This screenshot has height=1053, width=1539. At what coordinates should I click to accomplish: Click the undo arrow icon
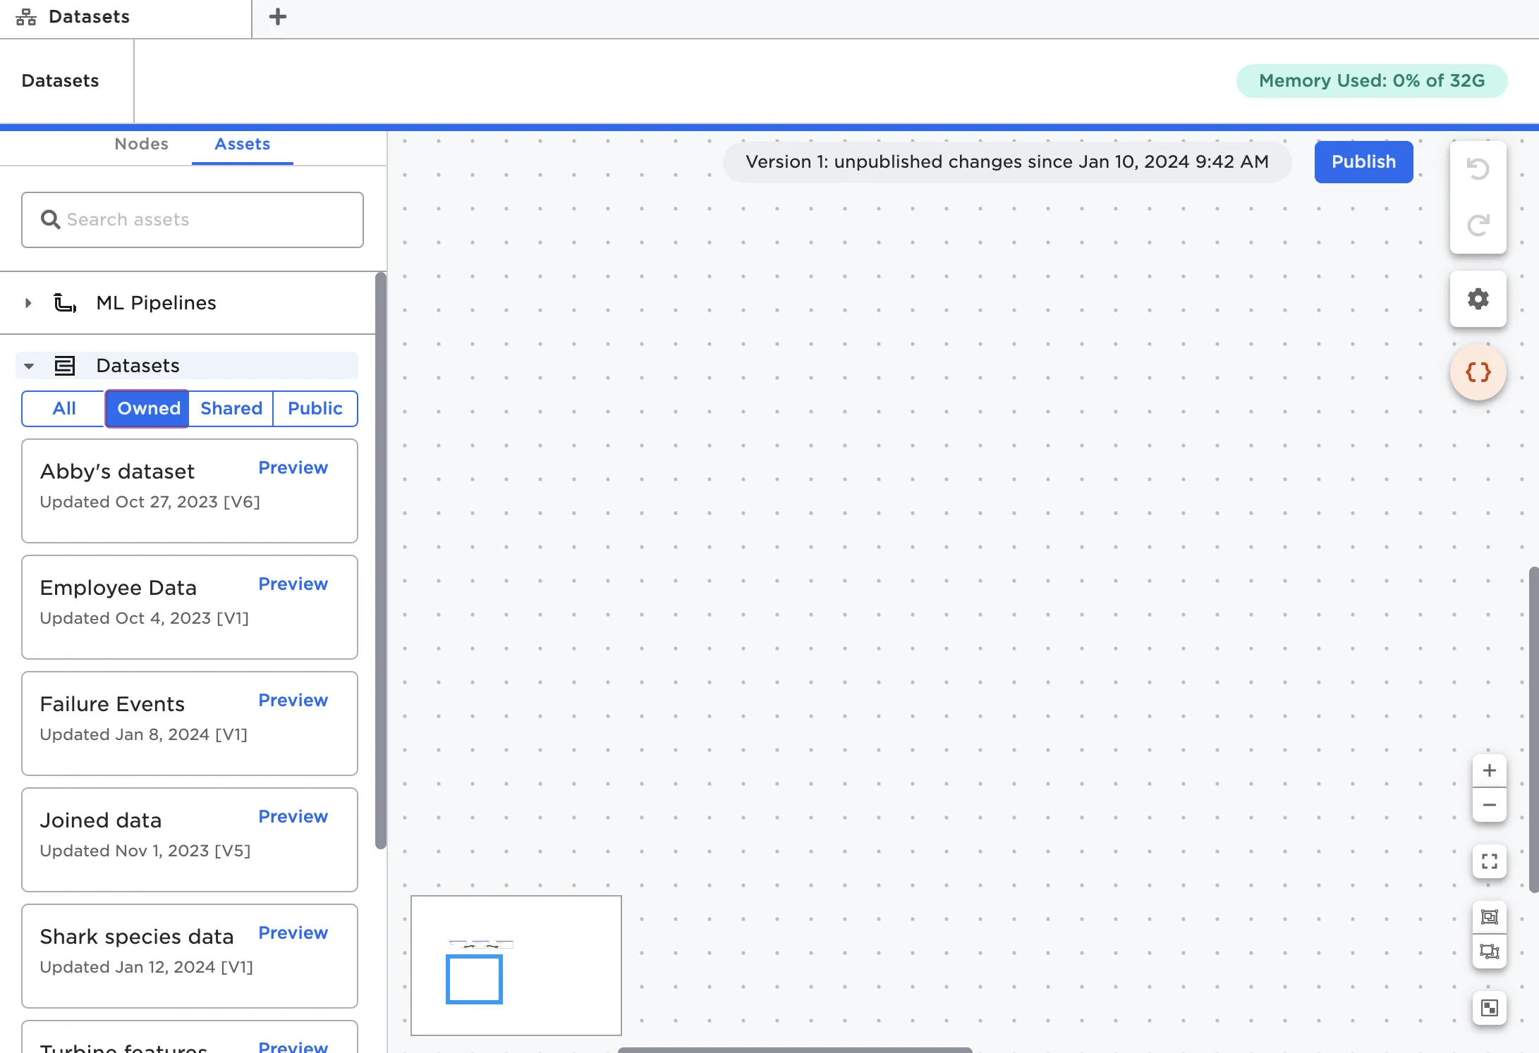pyautogui.click(x=1478, y=169)
